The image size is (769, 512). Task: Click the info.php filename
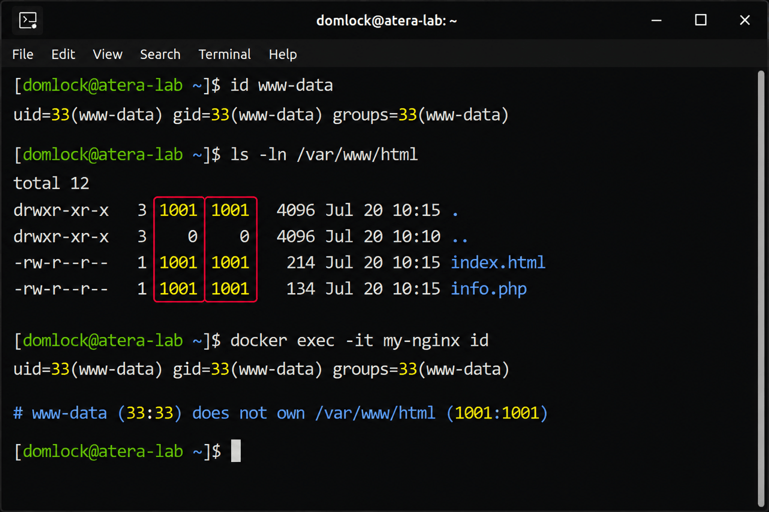pyautogui.click(x=489, y=289)
